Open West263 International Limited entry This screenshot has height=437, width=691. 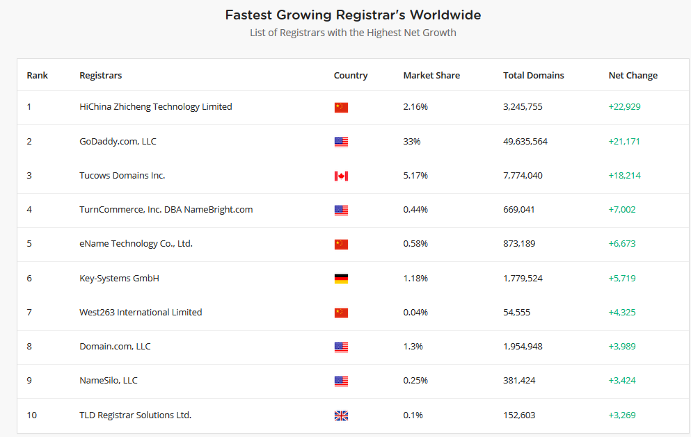[141, 312]
